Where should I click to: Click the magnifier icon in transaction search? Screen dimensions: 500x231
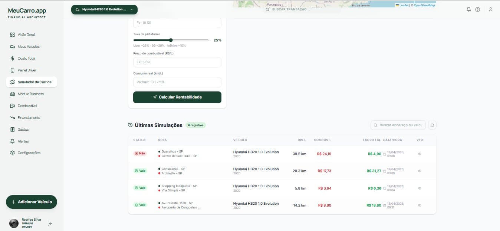267,10
